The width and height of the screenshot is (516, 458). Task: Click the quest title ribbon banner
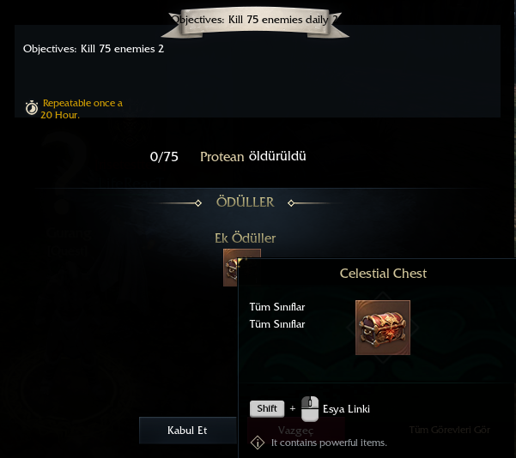255,21
